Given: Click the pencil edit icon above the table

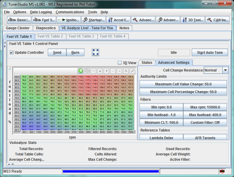Looking at the screenshot, I should coord(132,71).
